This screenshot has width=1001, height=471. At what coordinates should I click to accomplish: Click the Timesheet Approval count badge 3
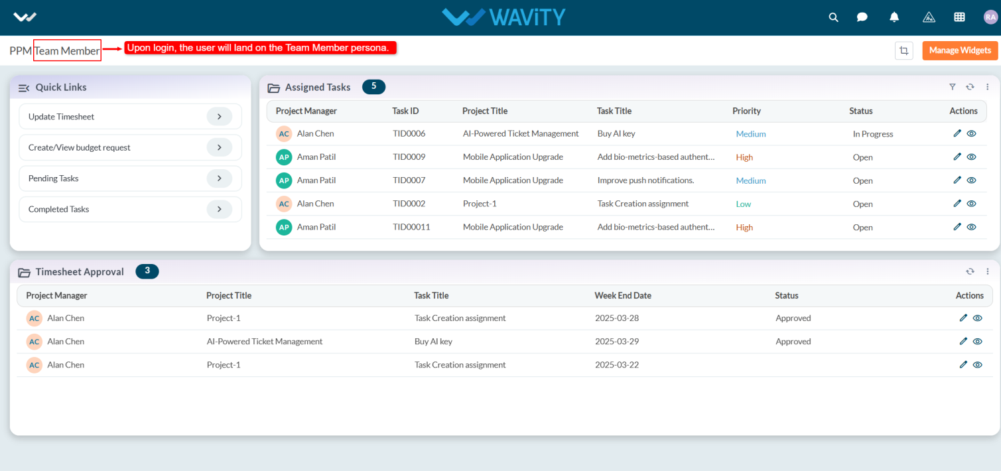pyautogui.click(x=147, y=271)
